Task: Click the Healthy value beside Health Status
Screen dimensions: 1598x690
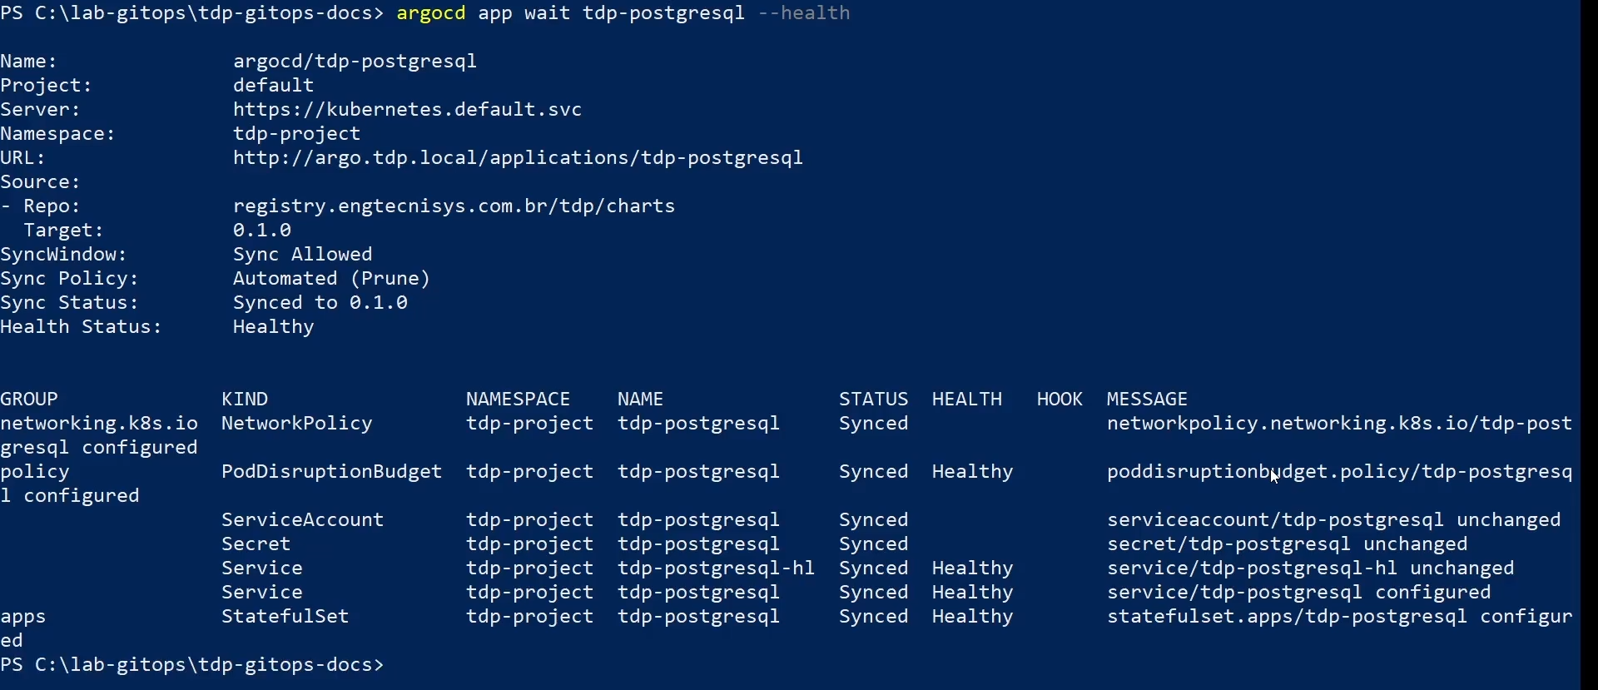Action: click(273, 326)
